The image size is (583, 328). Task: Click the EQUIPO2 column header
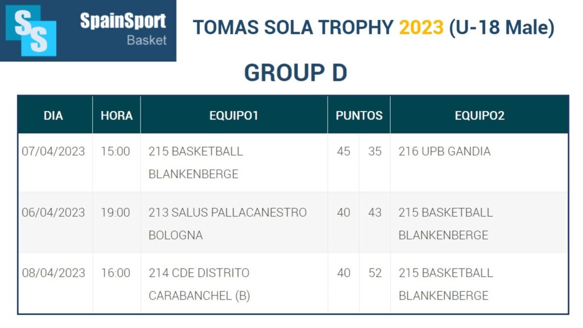479,116
